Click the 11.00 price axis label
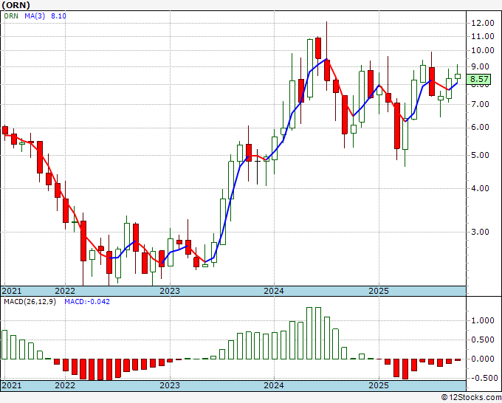Image resolution: width=502 pixels, height=403 pixels. [483, 36]
